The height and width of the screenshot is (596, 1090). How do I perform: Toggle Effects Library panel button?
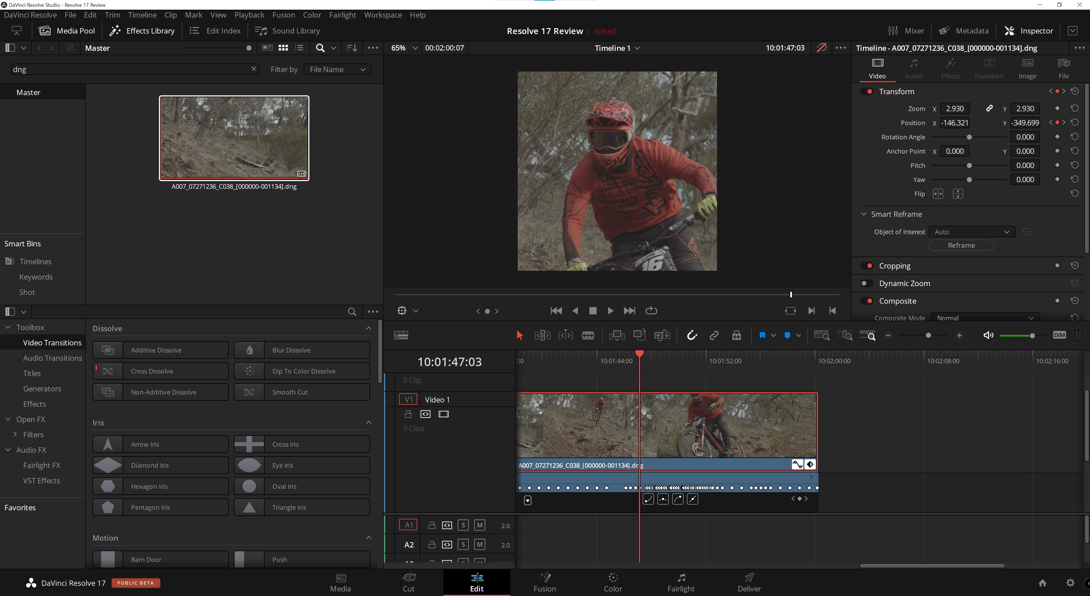[142, 31]
